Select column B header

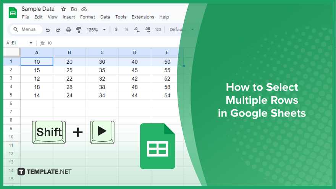point(69,53)
